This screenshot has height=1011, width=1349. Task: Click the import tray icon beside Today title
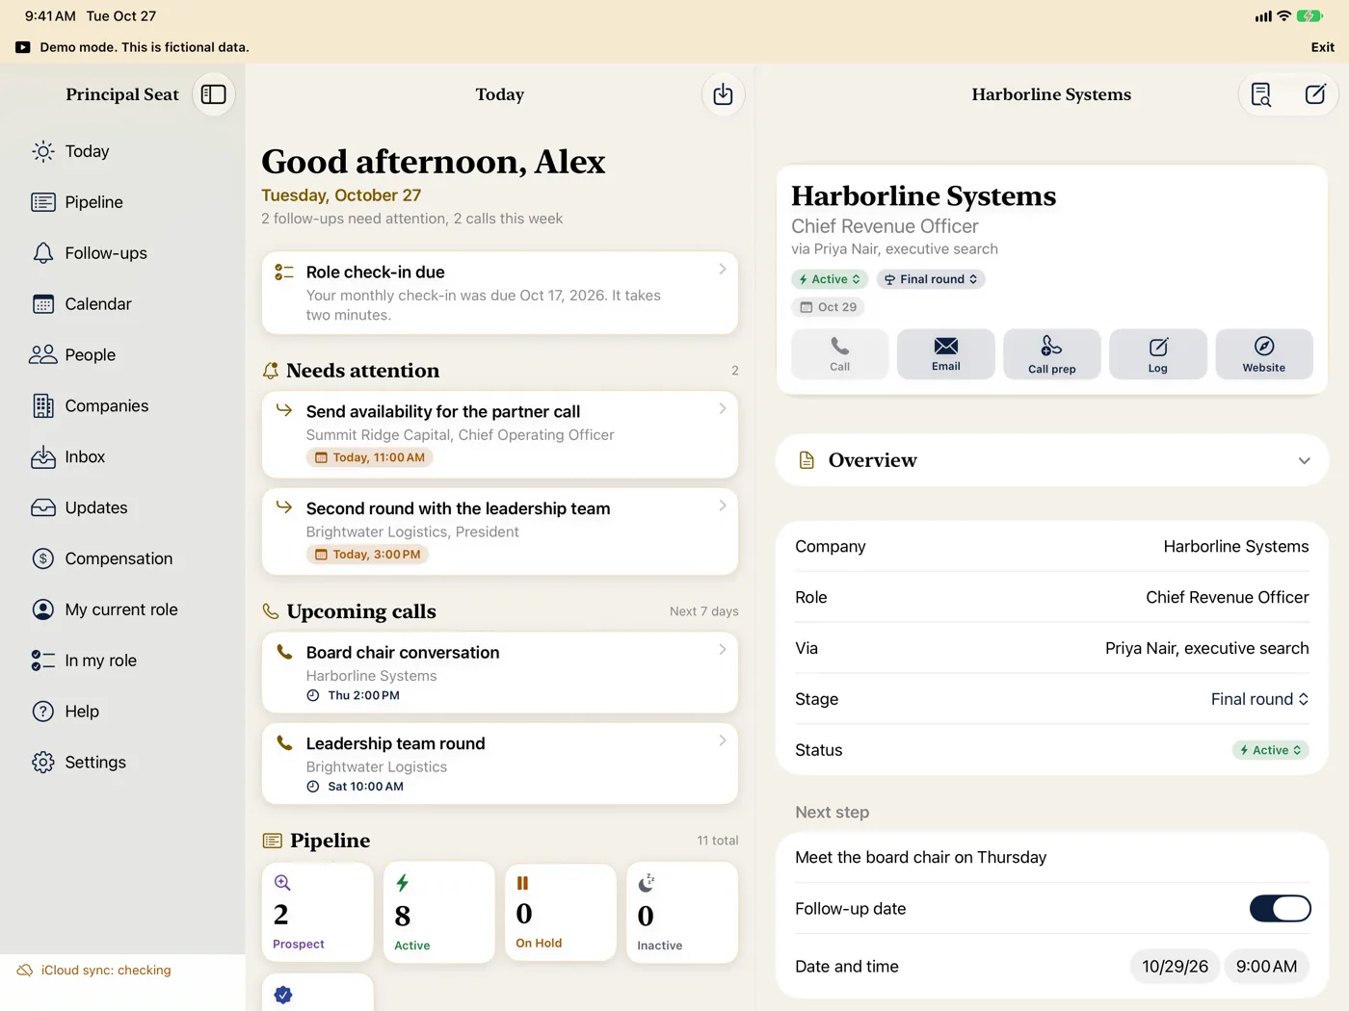(723, 94)
